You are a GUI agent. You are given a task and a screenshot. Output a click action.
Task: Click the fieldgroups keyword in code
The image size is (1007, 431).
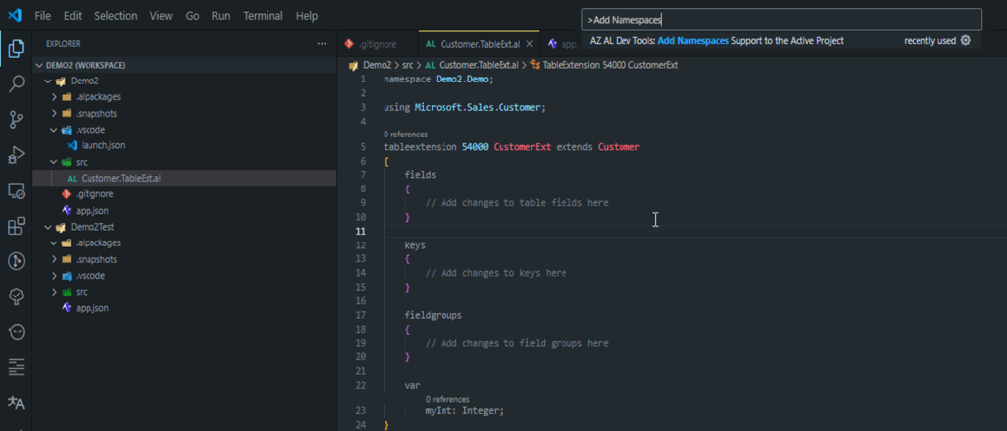tap(434, 315)
